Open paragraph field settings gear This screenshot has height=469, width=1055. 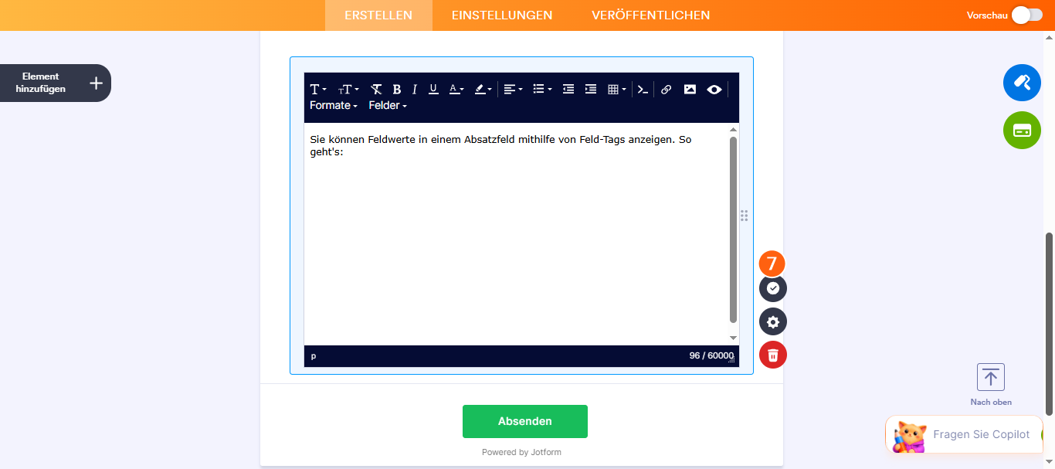(773, 321)
